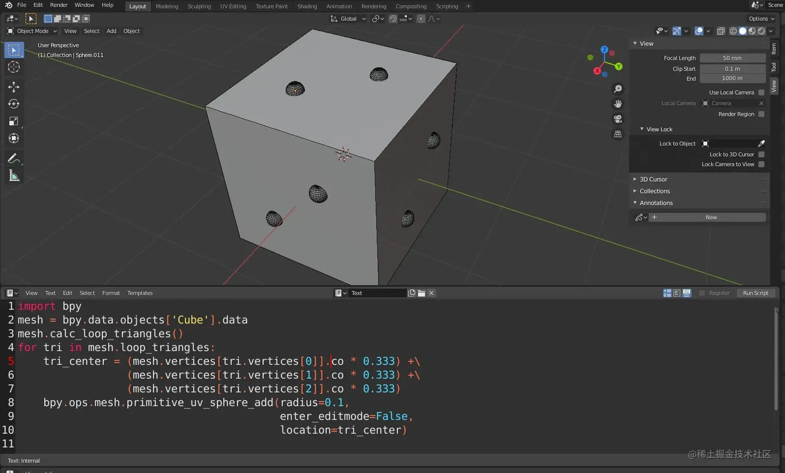785x473 pixels.
Task: Click the Run Script button
Action: click(x=755, y=292)
